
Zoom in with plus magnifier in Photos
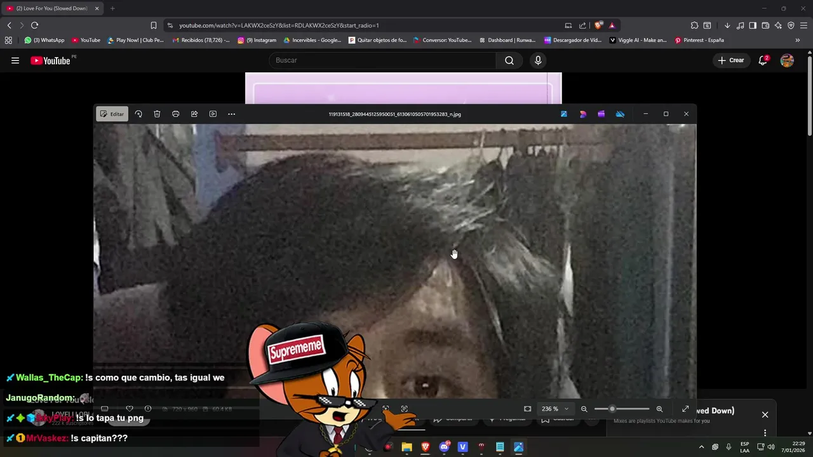tap(659, 409)
